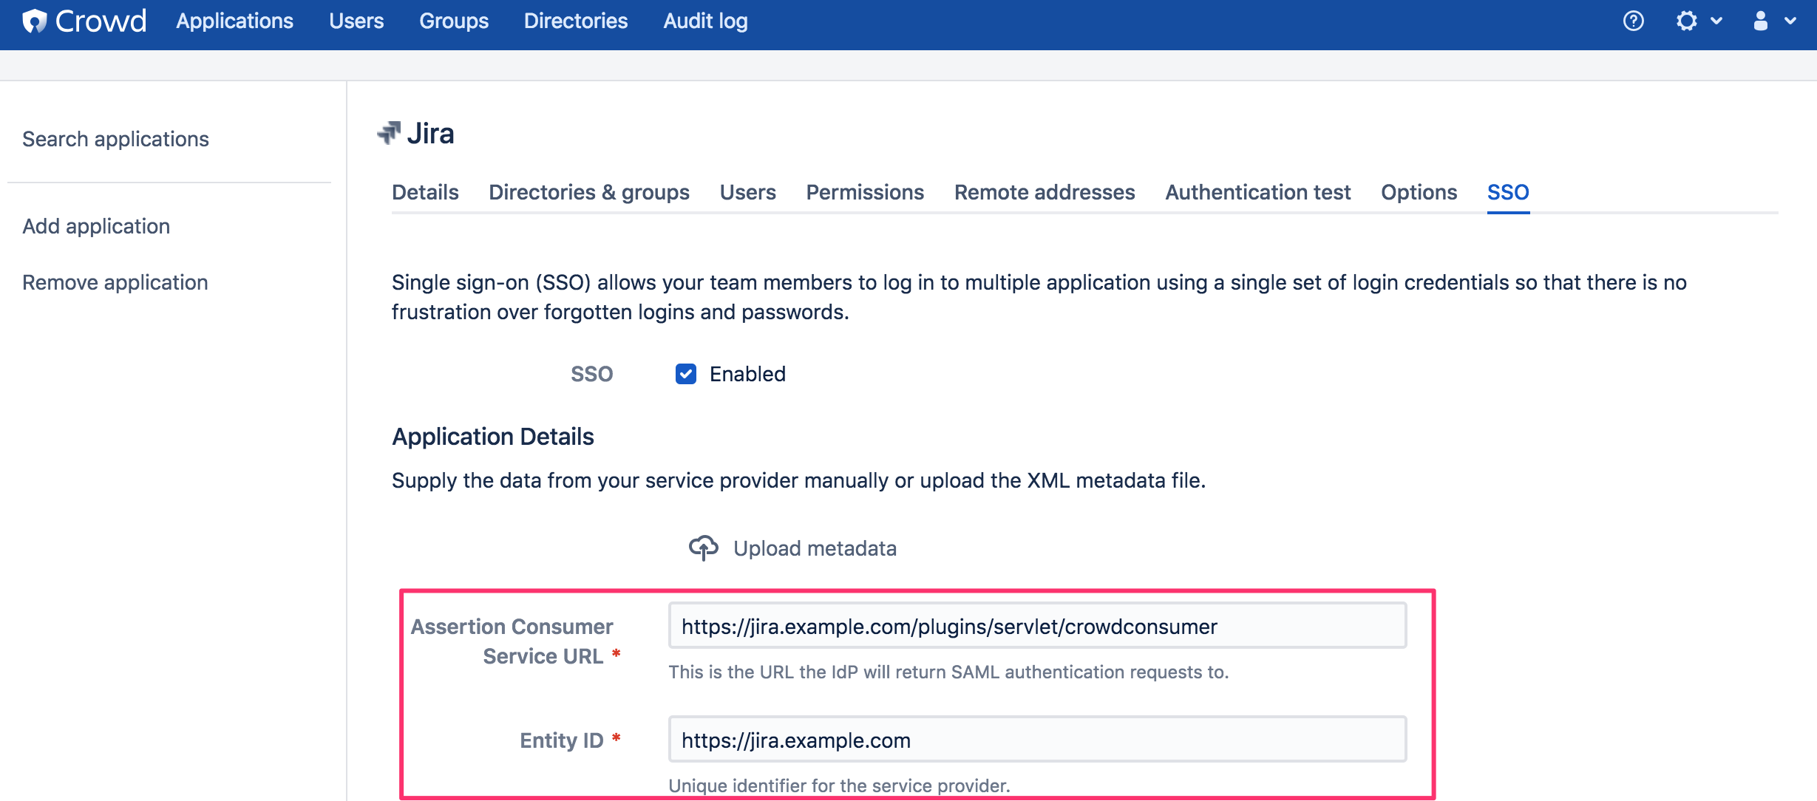Click the user profile avatar icon
This screenshot has height=801, width=1817.
[x=1761, y=21]
